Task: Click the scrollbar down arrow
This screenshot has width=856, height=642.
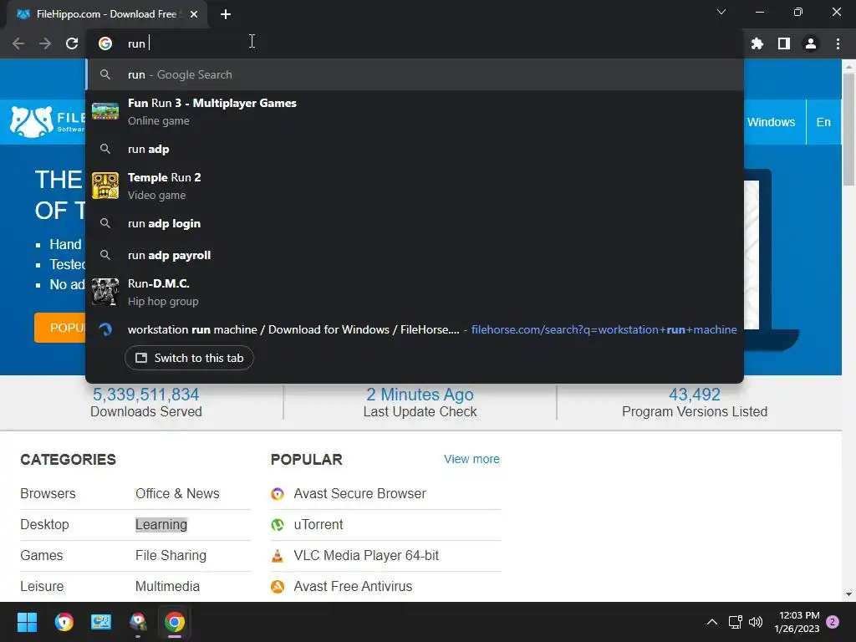Action: click(848, 594)
